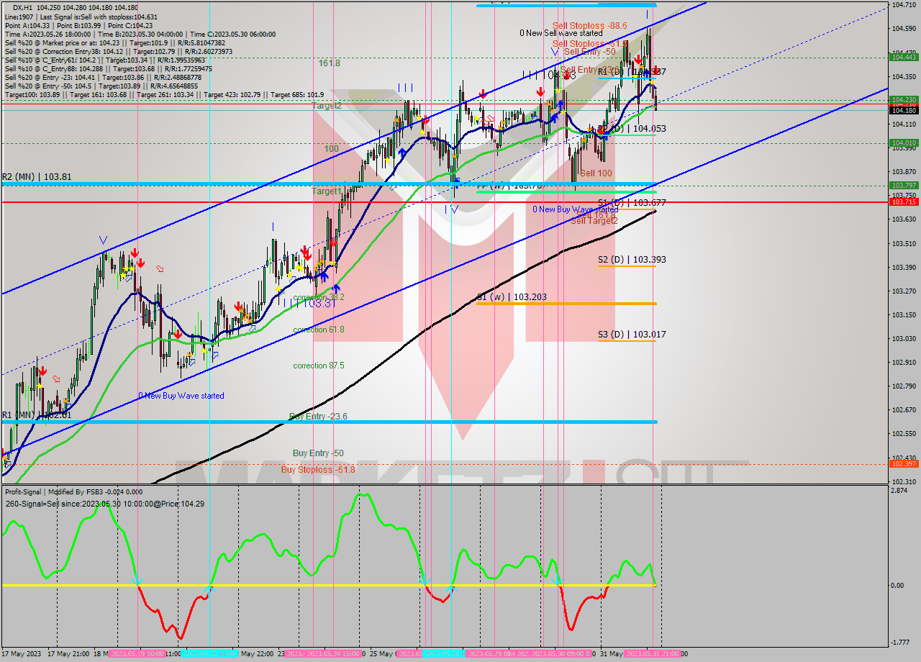Click 'Buy Stoploss -61.8' label
The width and height of the screenshot is (921, 662).
pos(318,470)
